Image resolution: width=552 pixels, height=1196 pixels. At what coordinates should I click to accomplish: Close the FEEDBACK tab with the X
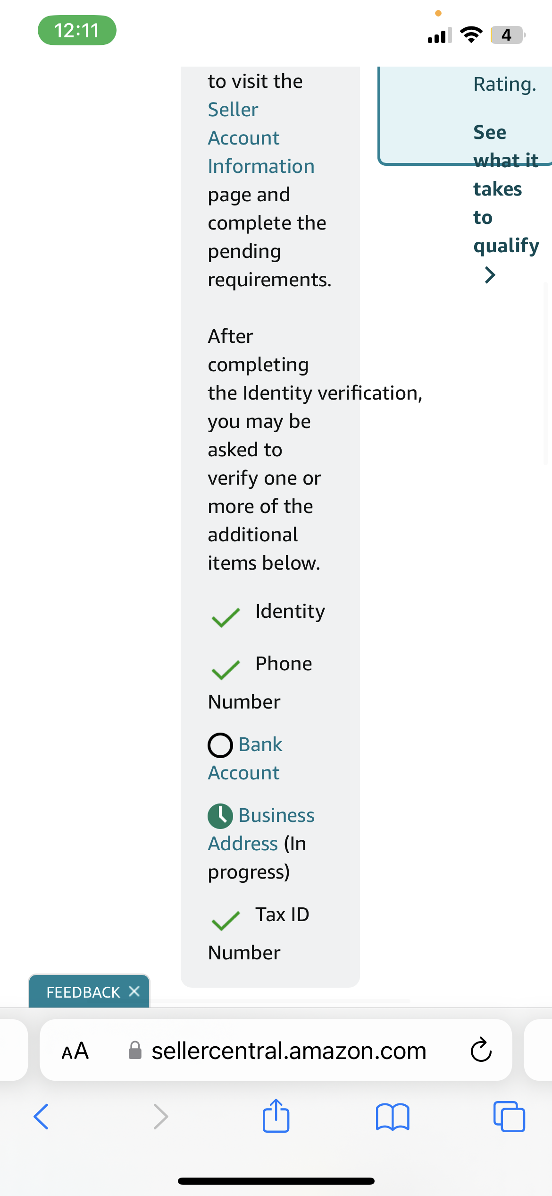pos(134,991)
